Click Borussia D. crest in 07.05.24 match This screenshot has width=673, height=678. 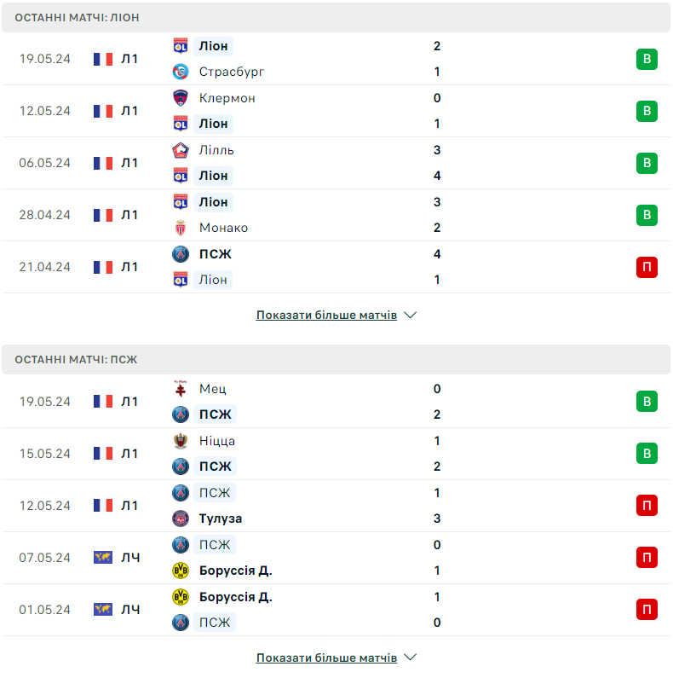pyautogui.click(x=180, y=571)
